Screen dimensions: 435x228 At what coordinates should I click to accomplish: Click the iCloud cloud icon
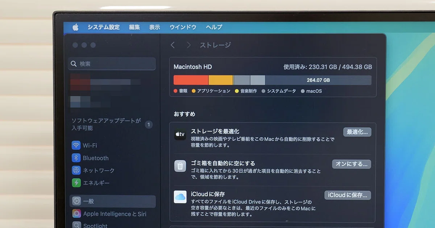[x=180, y=197]
